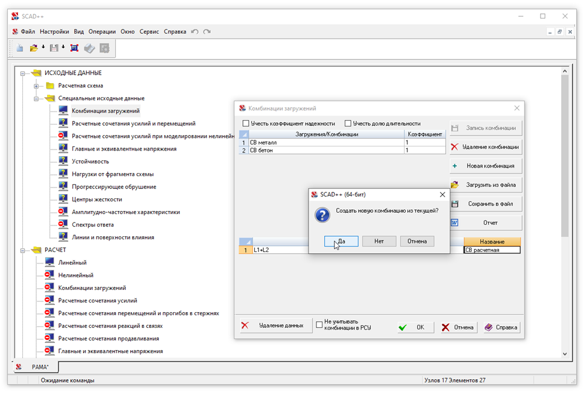587x393 pixels.
Task: Open the Настройки menu
Action: pyautogui.click(x=54, y=31)
